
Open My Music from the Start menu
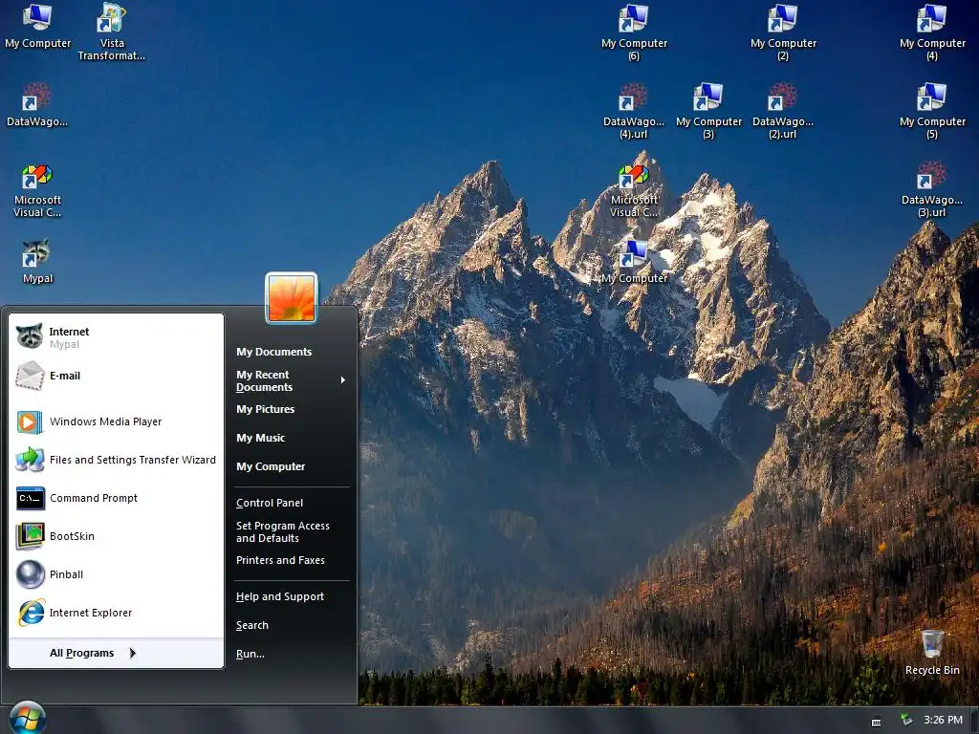(260, 438)
